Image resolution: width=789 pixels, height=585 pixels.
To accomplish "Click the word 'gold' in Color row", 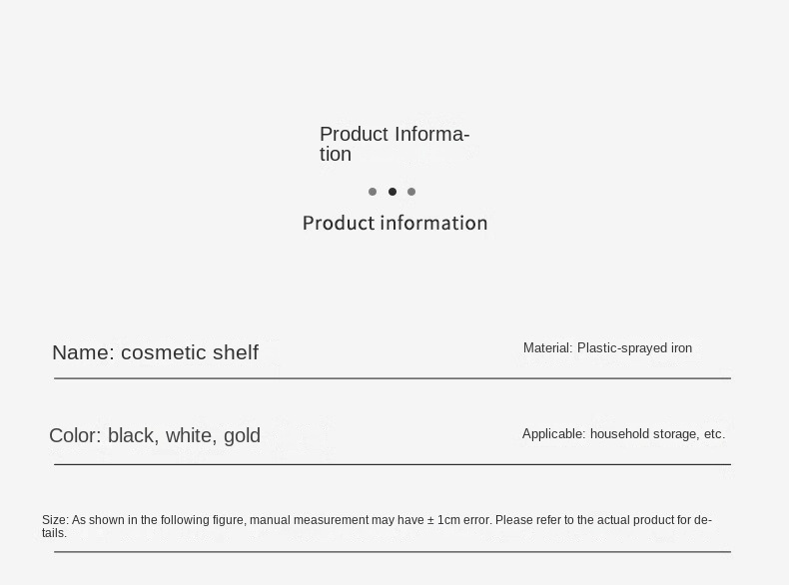I will (x=242, y=435).
